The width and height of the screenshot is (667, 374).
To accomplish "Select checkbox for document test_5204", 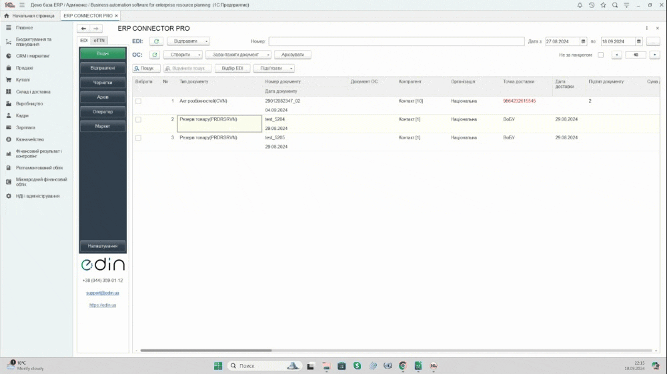I will pyautogui.click(x=139, y=119).
